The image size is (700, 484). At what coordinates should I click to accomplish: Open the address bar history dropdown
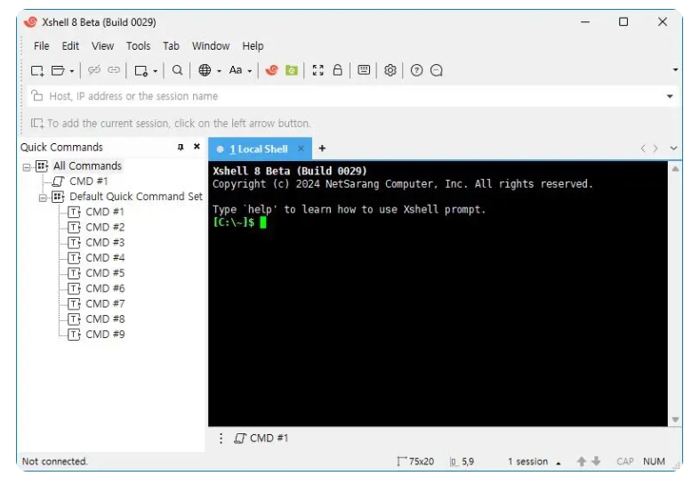(x=670, y=96)
